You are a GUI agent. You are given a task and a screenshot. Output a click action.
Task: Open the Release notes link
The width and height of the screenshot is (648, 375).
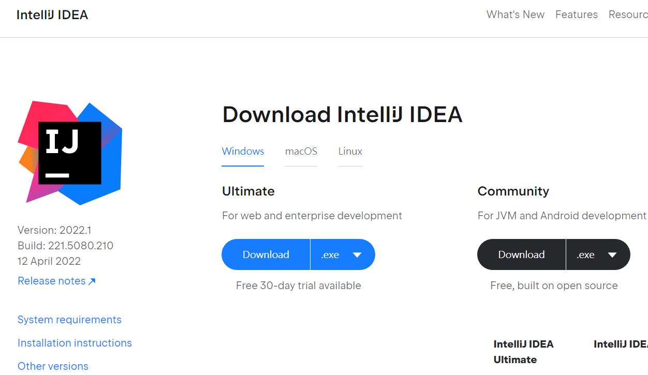tap(52, 281)
